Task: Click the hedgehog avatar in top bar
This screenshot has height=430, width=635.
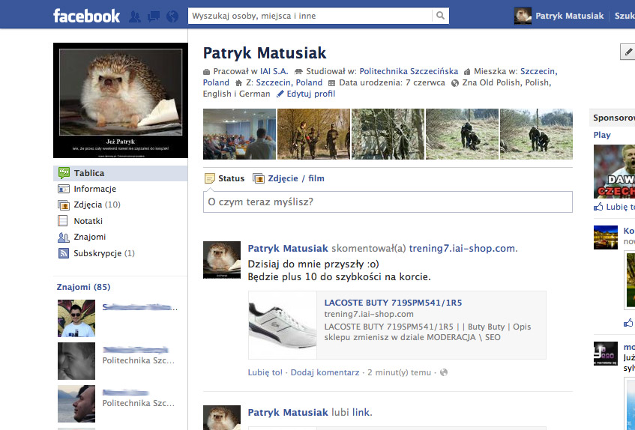Action: 523,16
